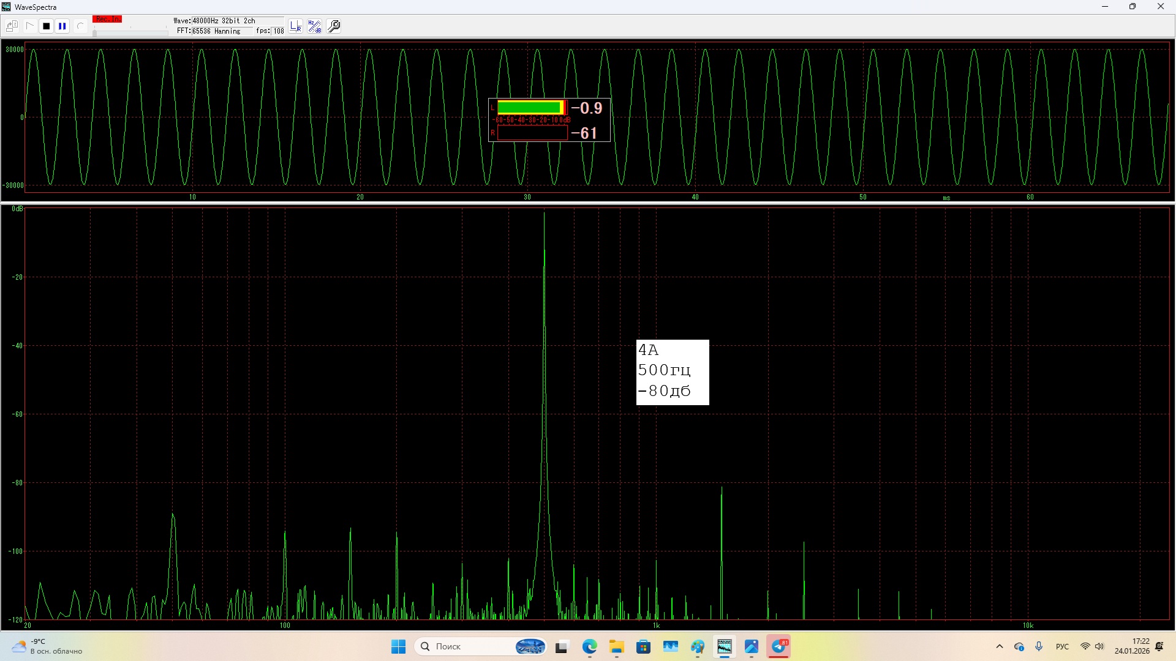Click the file open/info icon

tap(12, 26)
